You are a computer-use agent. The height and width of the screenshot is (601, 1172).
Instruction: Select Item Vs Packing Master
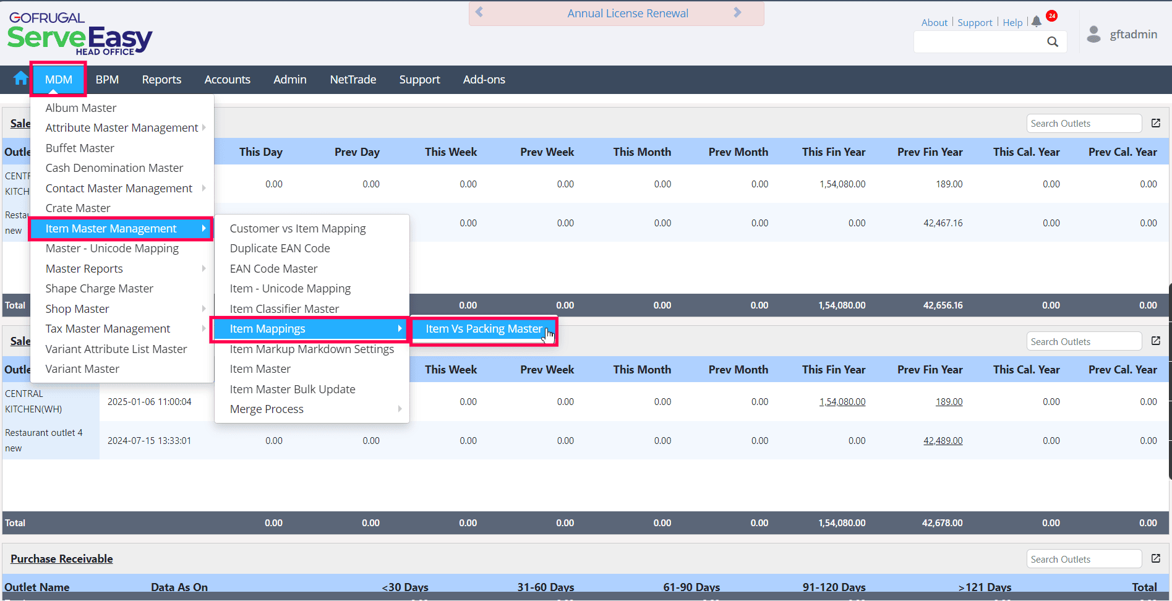point(484,328)
